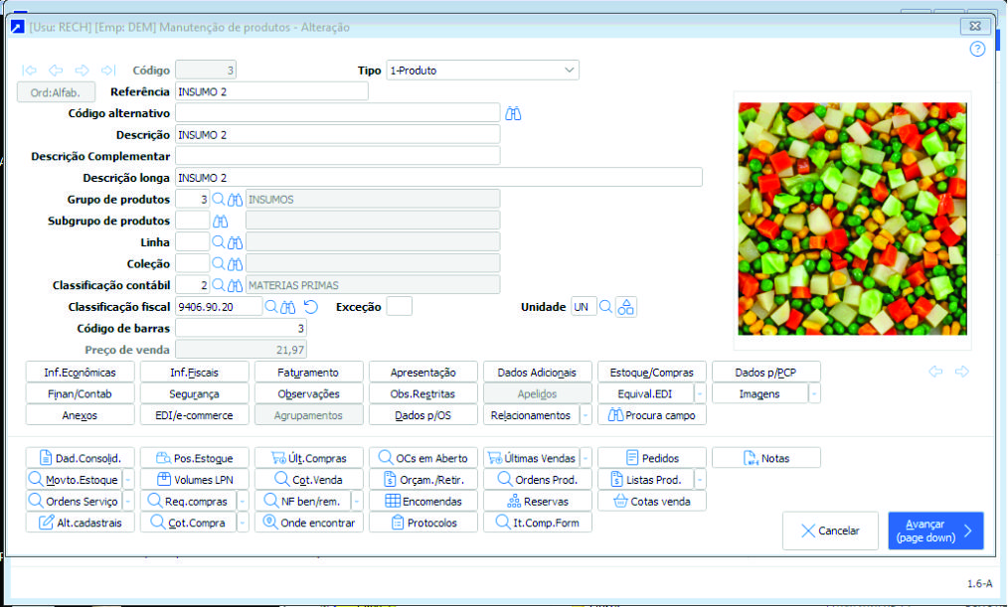Click the binoculars search icon beside Código alternativo
Screen dimensions: 1008x607
(513, 112)
